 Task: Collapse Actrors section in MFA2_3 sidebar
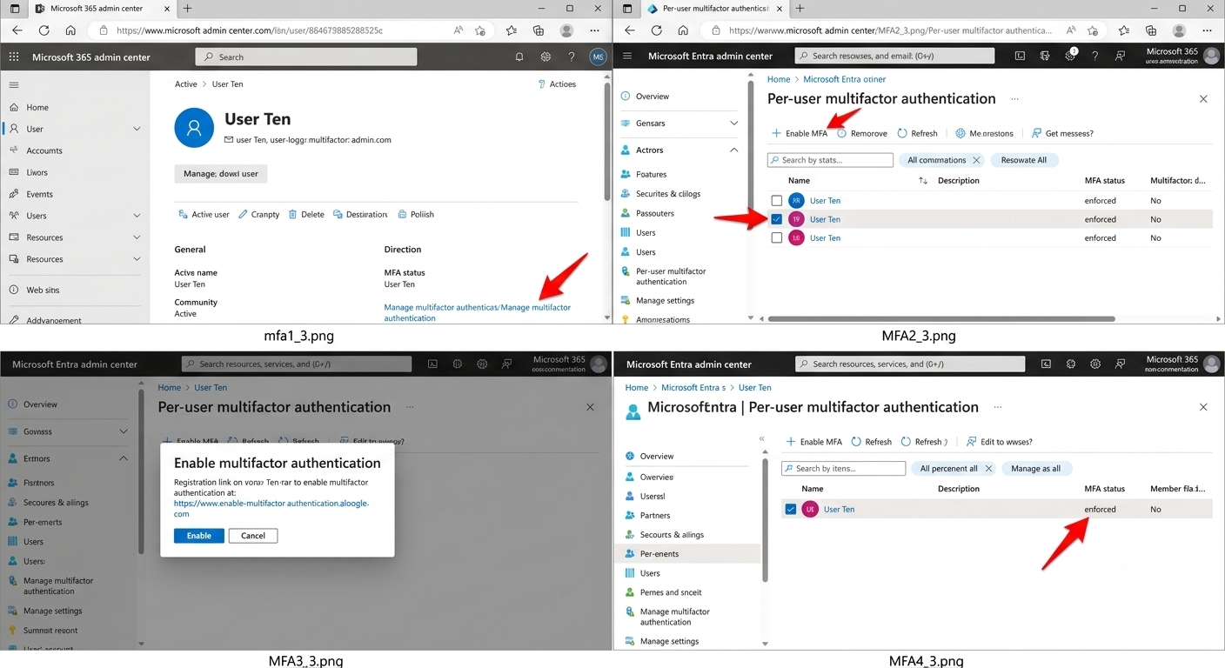click(x=733, y=150)
